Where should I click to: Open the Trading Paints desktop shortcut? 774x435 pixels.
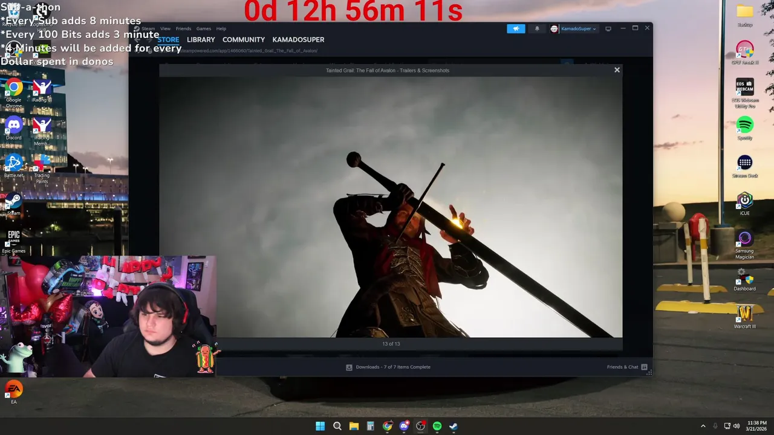point(42,169)
